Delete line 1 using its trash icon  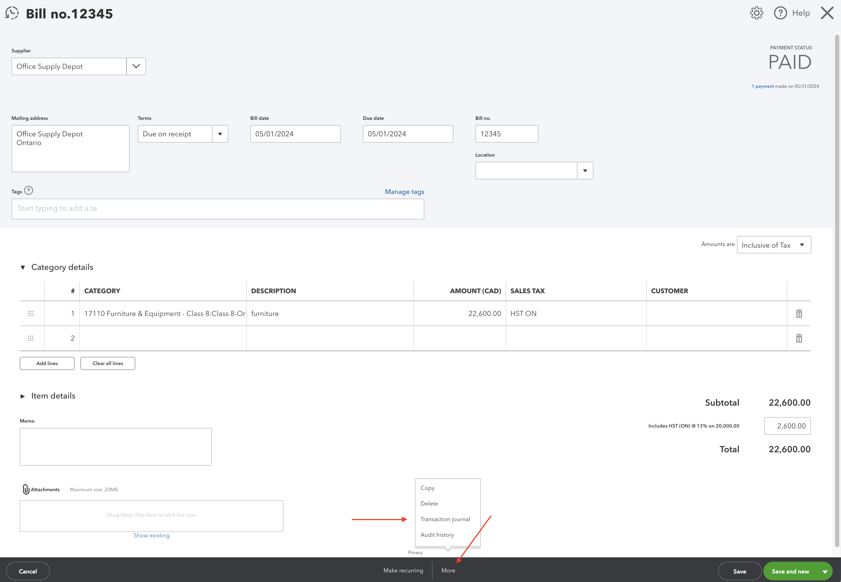799,313
